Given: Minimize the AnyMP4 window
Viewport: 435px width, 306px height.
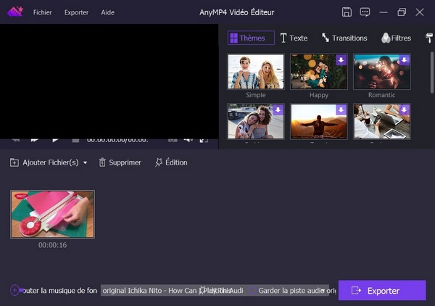Looking at the screenshot, I should (384, 12).
